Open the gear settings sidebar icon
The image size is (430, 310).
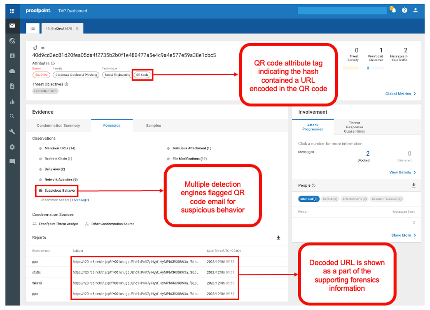pyautogui.click(x=12, y=147)
